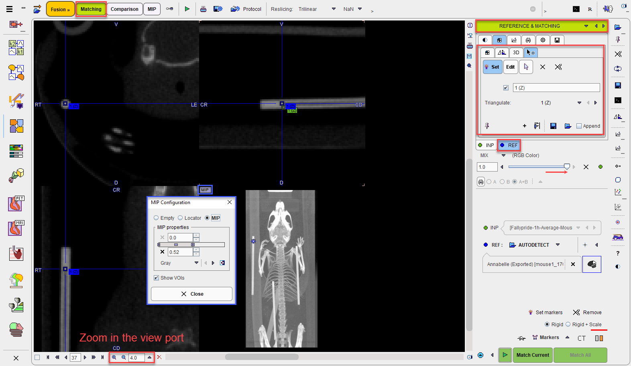The image size is (631, 366).
Task: Click the Edit marker button
Action: 510,67
